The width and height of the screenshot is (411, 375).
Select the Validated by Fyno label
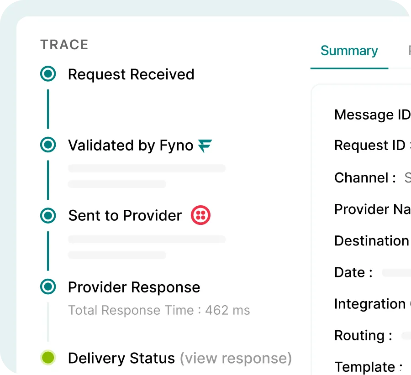[x=131, y=146]
